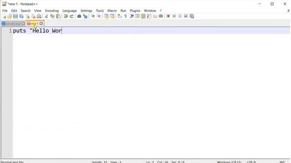The height and width of the screenshot is (163, 291).
Task: Open the View menu
Action: point(38,11)
